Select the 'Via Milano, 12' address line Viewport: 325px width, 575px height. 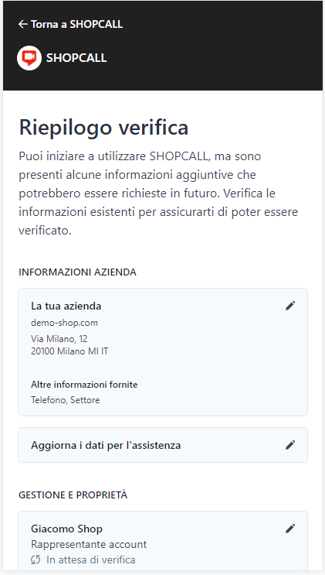coord(59,338)
